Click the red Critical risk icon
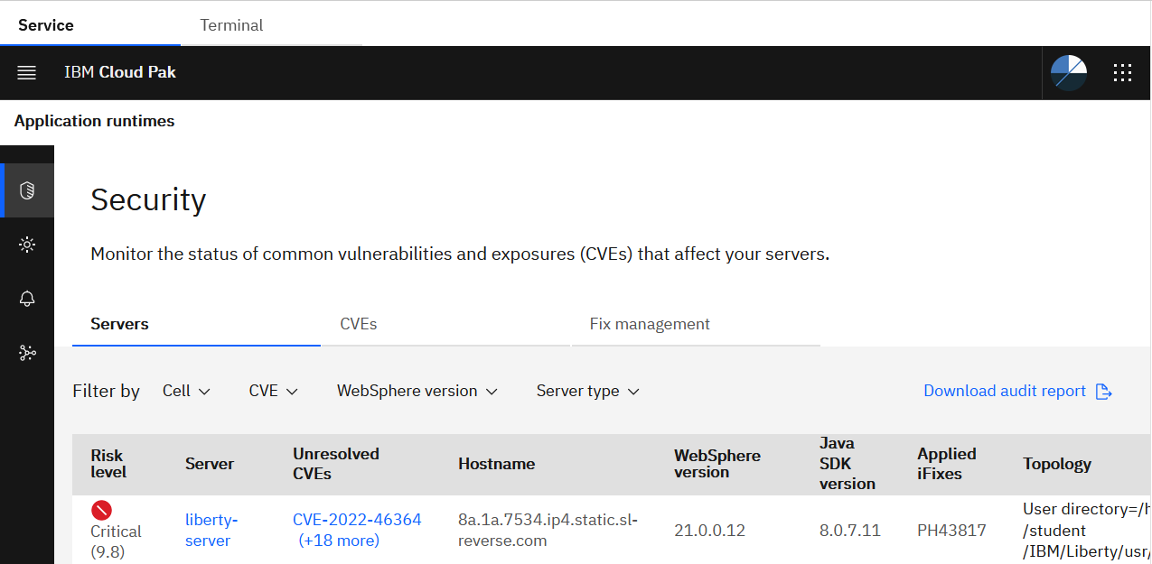Image resolution: width=1152 pixels, height=564 pixels. 101,510
